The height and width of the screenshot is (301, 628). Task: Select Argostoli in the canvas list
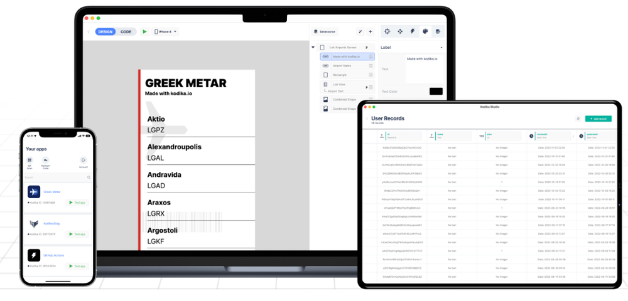[200, 236]
